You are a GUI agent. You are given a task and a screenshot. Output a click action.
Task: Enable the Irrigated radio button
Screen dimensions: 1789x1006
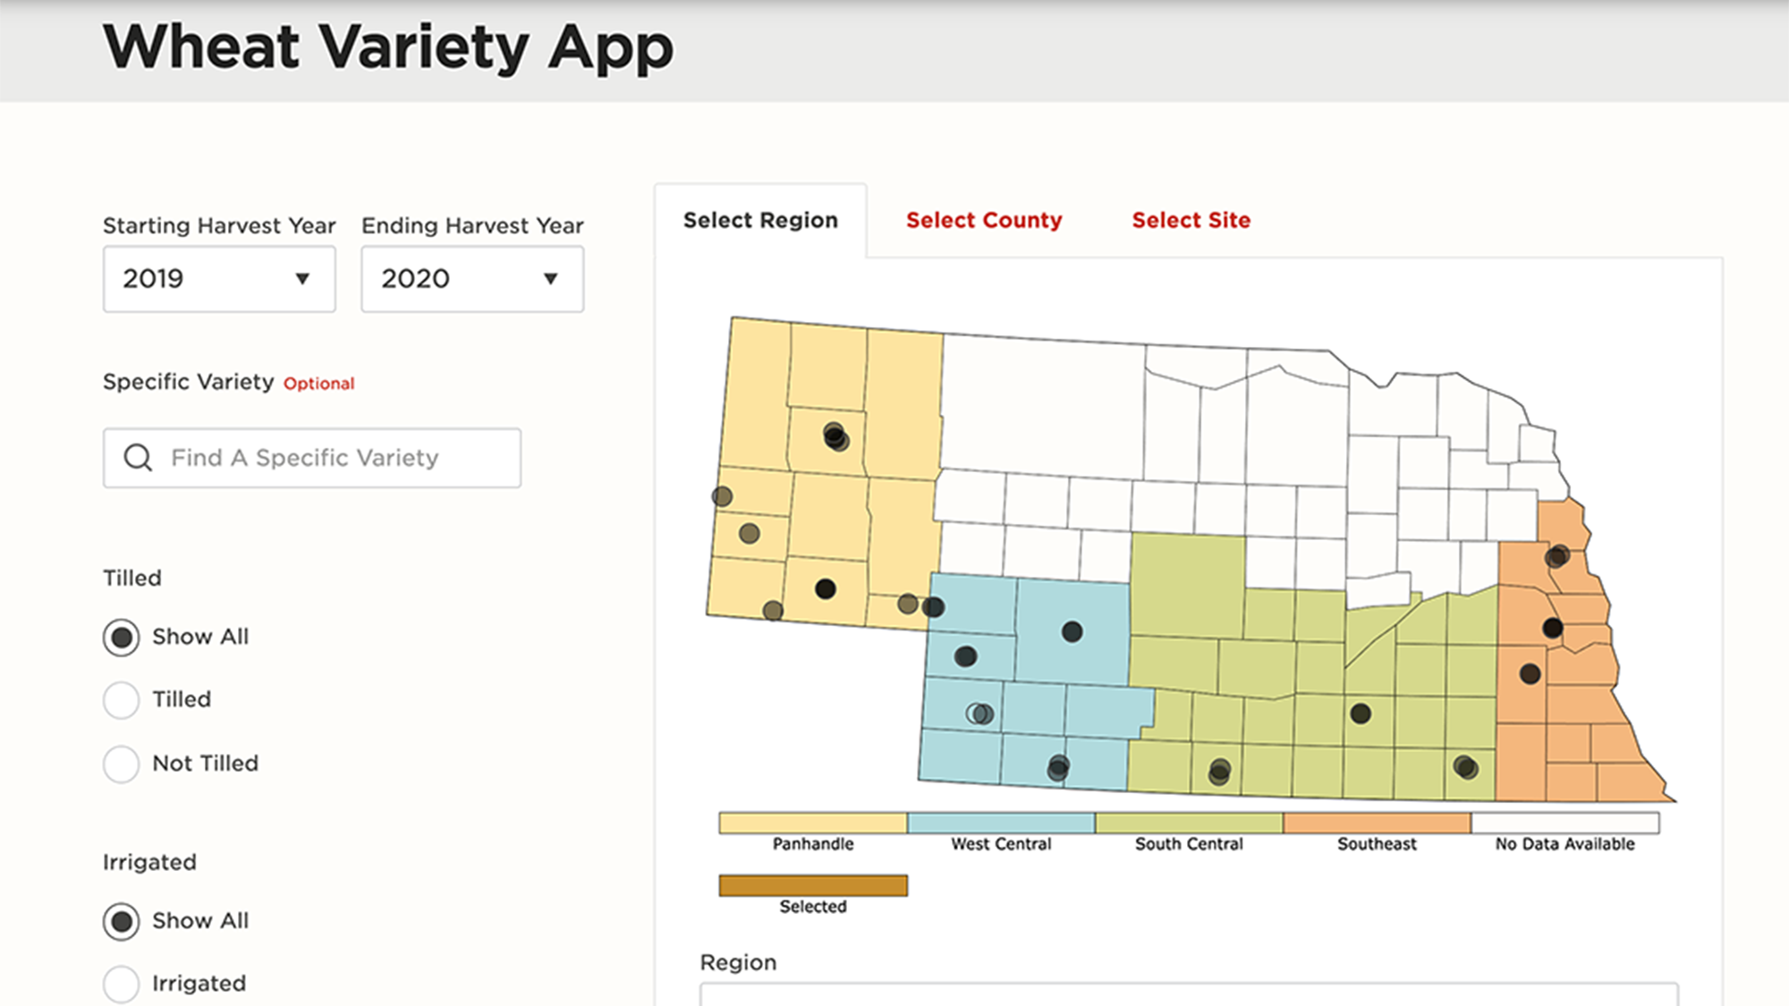pyautogui.click(x=123, y=983)
